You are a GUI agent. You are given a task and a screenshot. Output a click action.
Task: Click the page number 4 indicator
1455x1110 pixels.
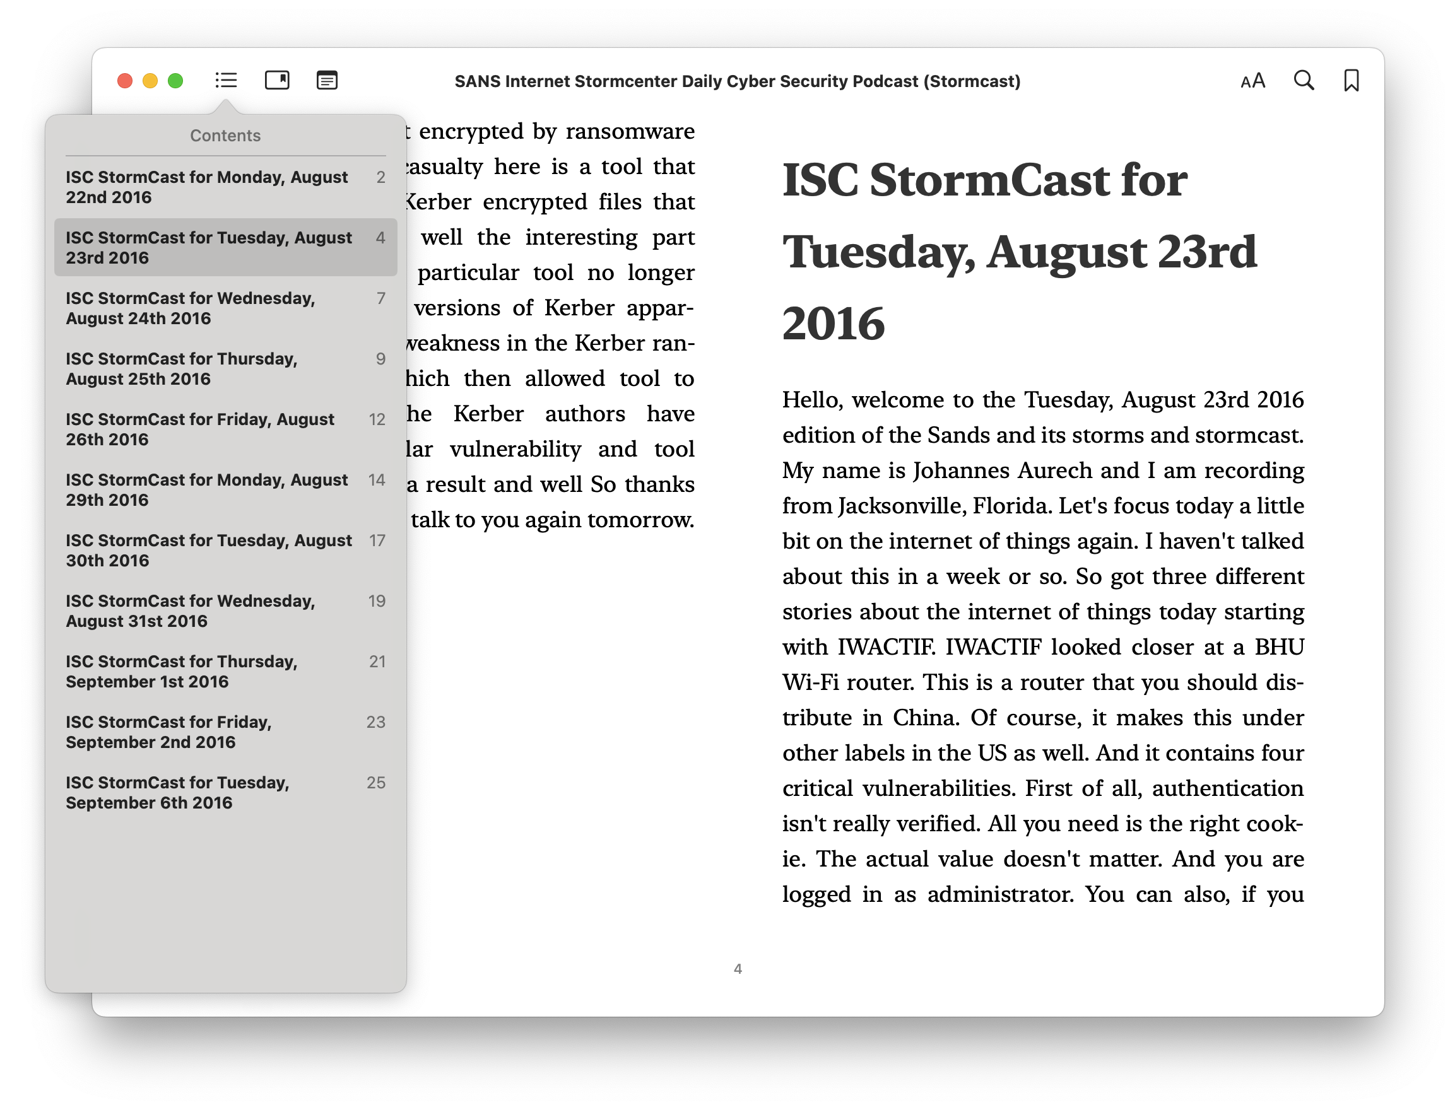tap(738, 969)
